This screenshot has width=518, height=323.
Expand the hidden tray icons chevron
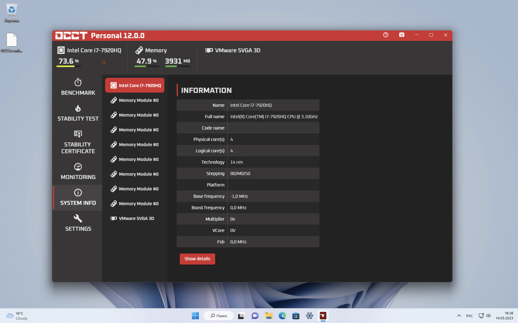(459, 316)
